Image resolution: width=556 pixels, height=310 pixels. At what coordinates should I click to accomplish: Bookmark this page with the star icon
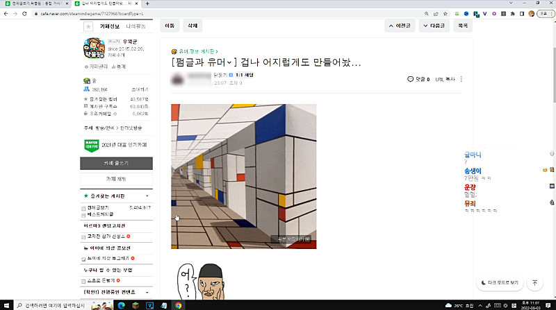(445, 14)
